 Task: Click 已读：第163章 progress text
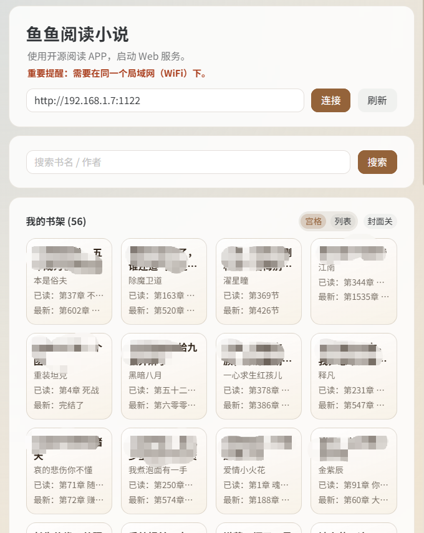click(161, 295)
